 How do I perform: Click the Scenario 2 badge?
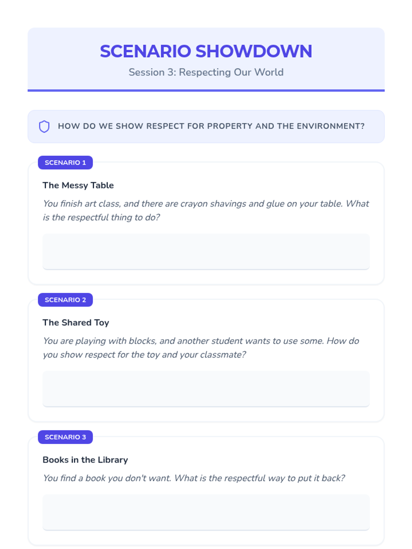[65, 300]
